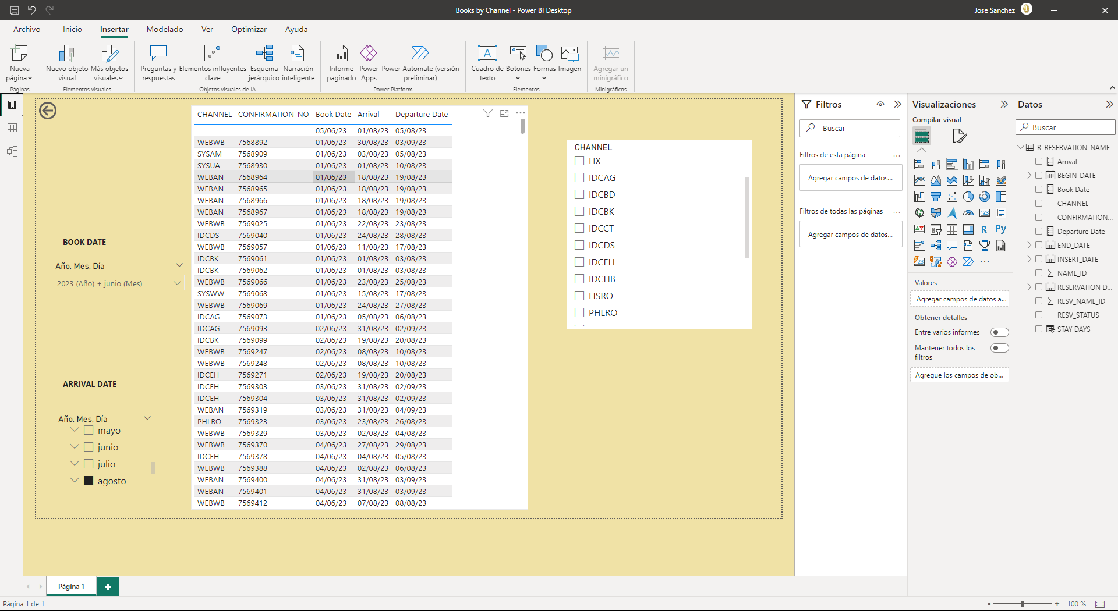
Task: Insert Narración inteligente visual
Action: point(298,63)
